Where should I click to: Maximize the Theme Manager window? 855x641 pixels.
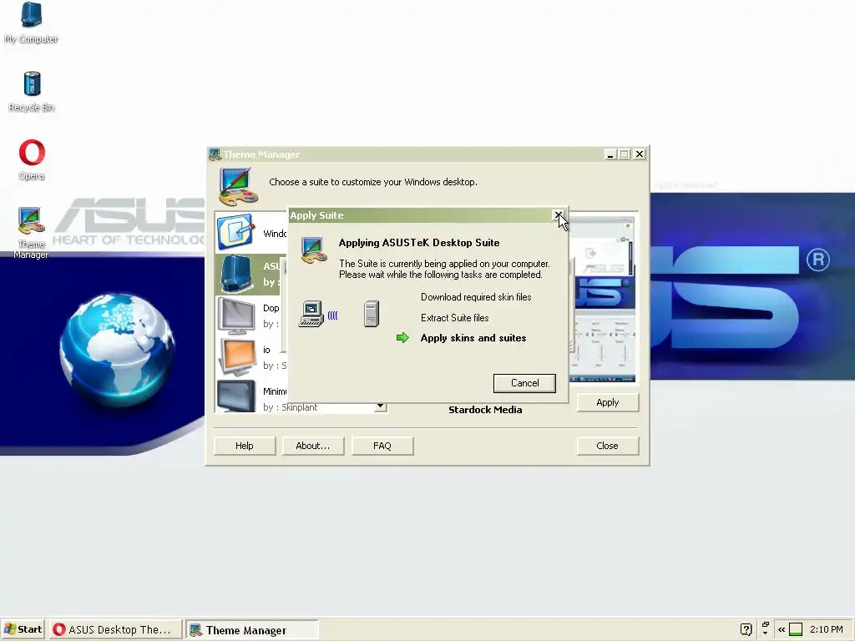coord(625,154)
